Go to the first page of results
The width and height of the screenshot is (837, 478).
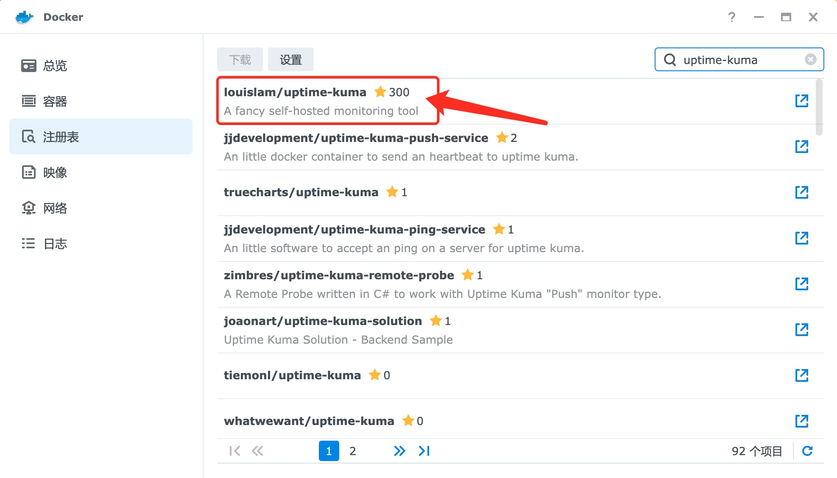pyautogui.click(x=234, y=451)
